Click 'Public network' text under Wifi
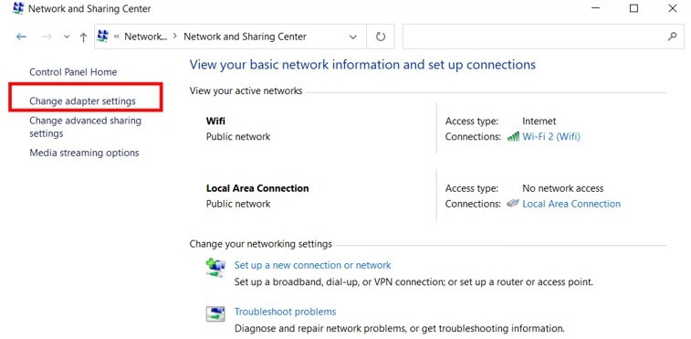 click(238, 136)
